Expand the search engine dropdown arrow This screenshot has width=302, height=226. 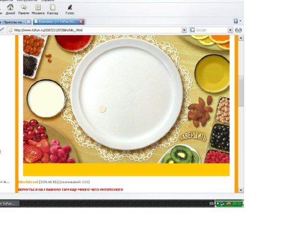(230, 30)
